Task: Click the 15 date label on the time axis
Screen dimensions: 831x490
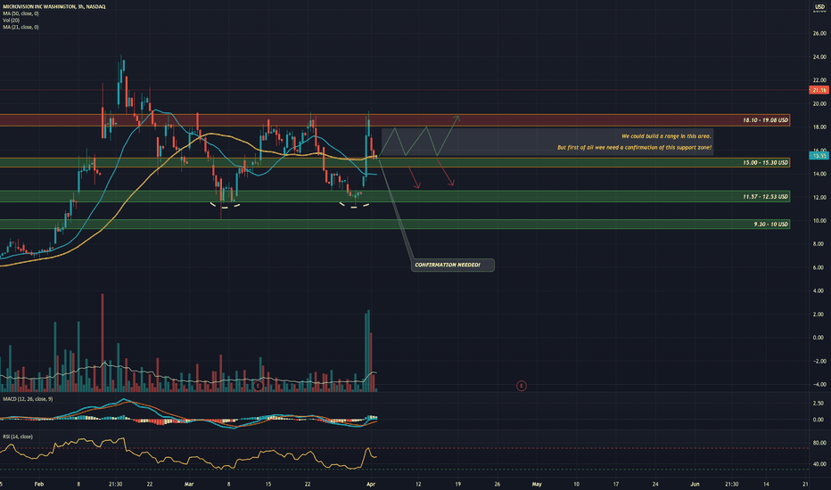Action: point(268,484)
